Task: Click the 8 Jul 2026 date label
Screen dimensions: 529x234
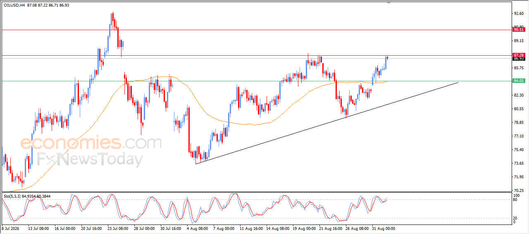Action: [10, 228]
